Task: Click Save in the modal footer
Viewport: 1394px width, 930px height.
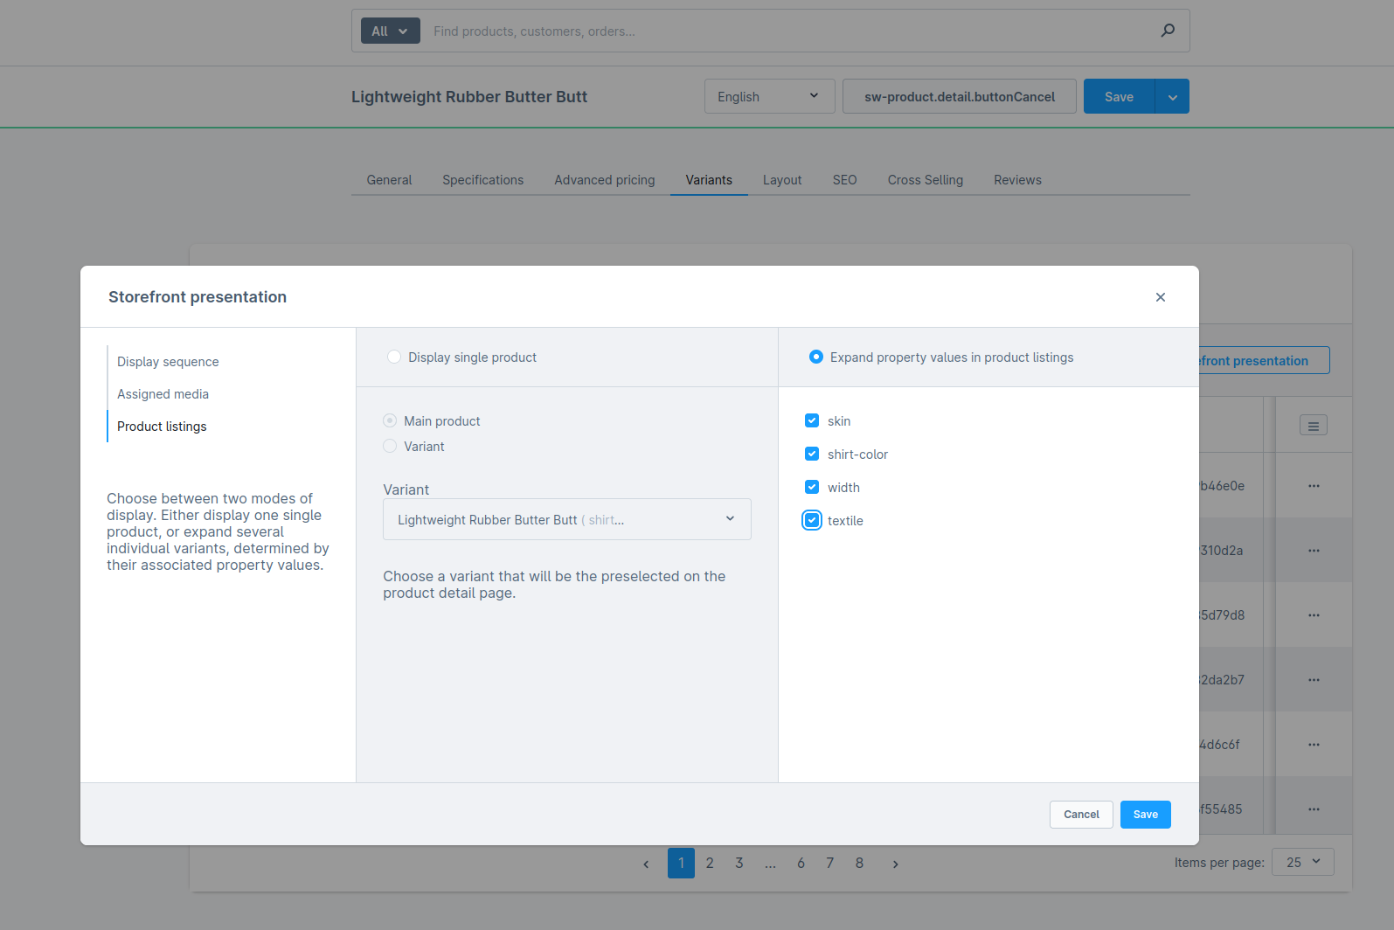Action: click(x=1145, y=815)
